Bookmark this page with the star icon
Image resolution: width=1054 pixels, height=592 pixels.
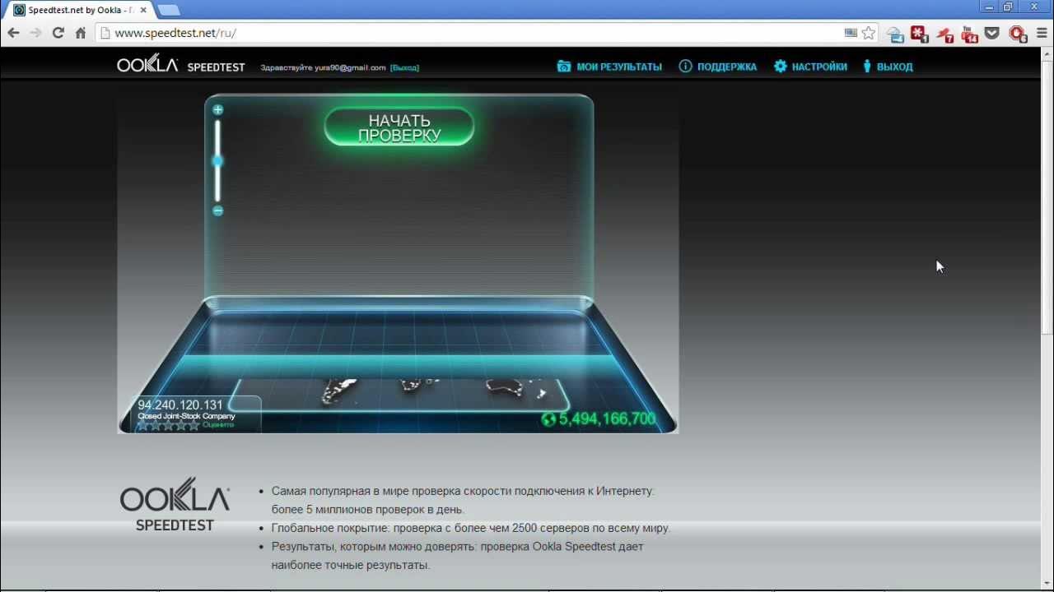point(869,33)
